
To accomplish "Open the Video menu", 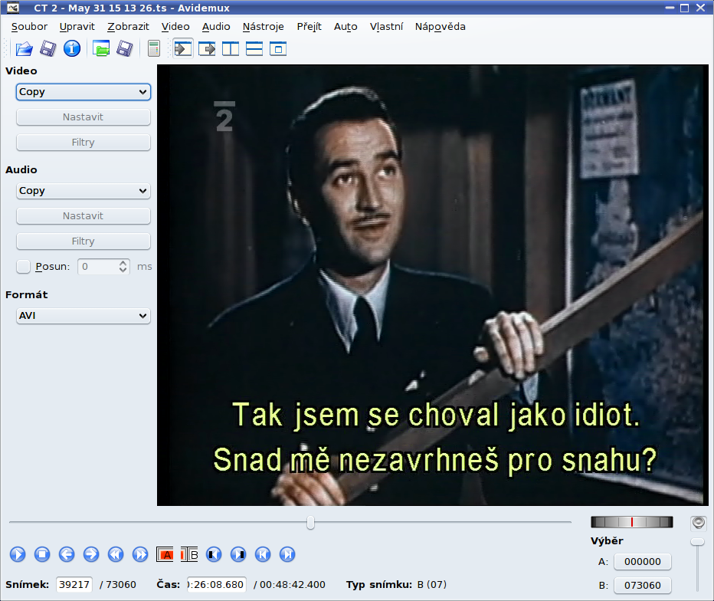I will pos(175,26).
